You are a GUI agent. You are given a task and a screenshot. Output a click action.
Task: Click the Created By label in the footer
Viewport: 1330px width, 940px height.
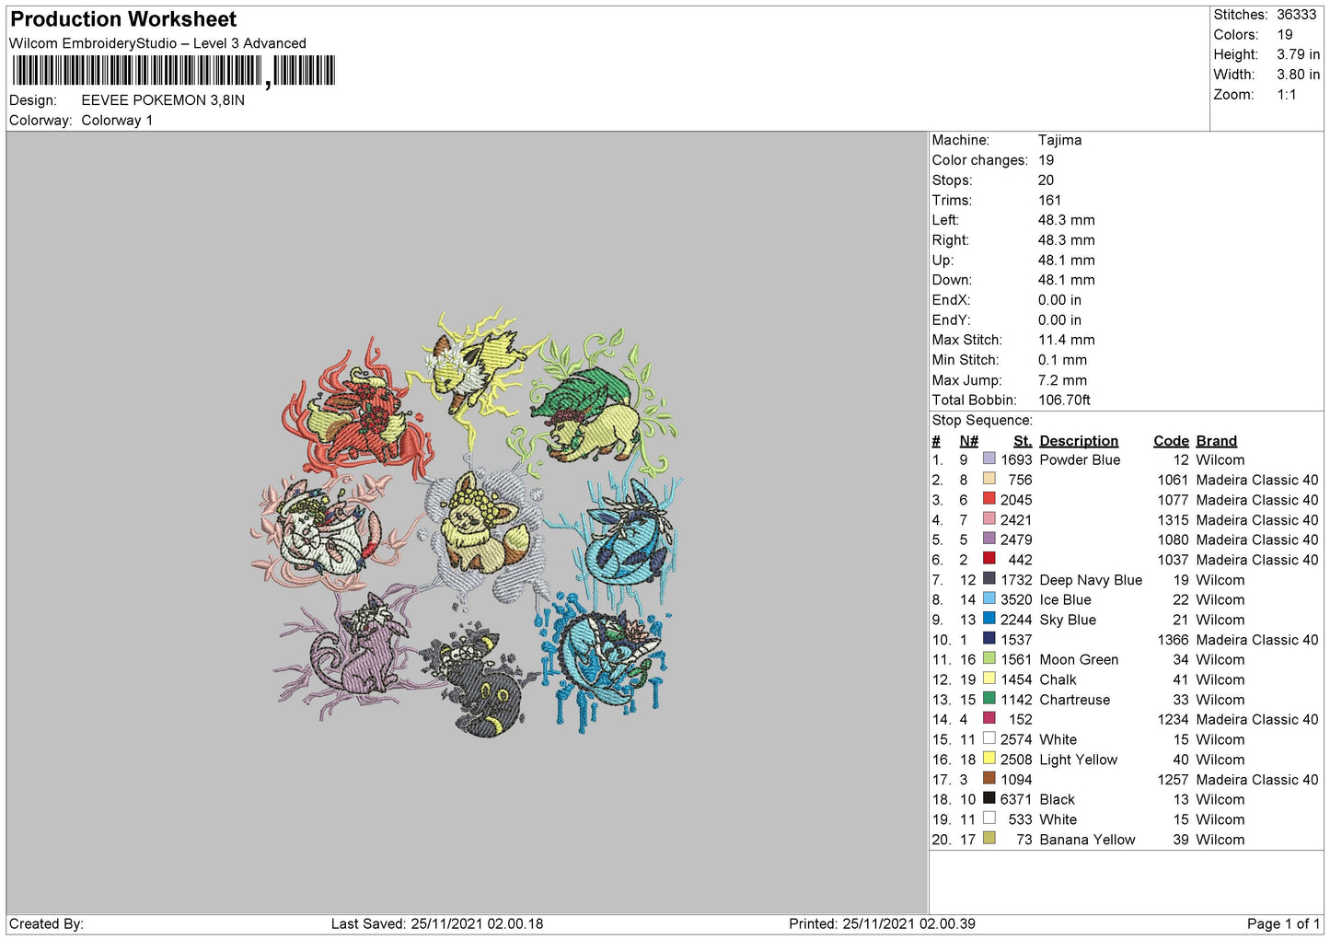pos(46,923)
